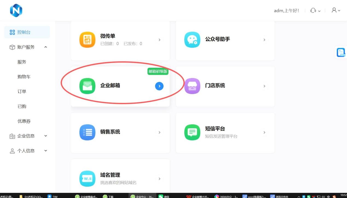Click the N logo at top left
347x198 pixels.
pos(16,10)
